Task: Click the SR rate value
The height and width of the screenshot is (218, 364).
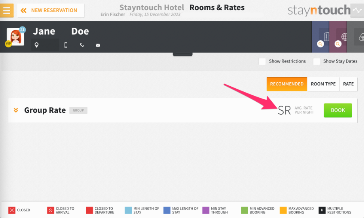Action: (x=284, y=110)
